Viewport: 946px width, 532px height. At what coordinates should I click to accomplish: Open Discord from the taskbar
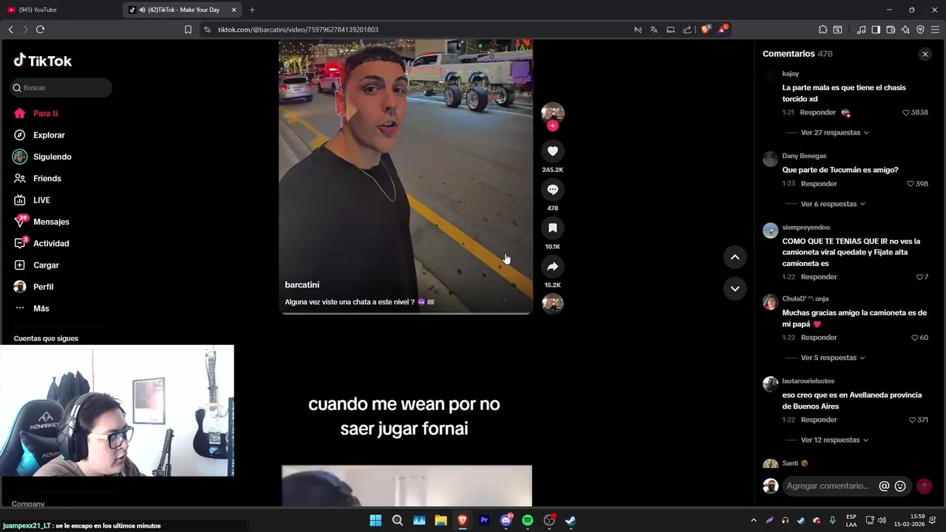[x=506, y=520]
